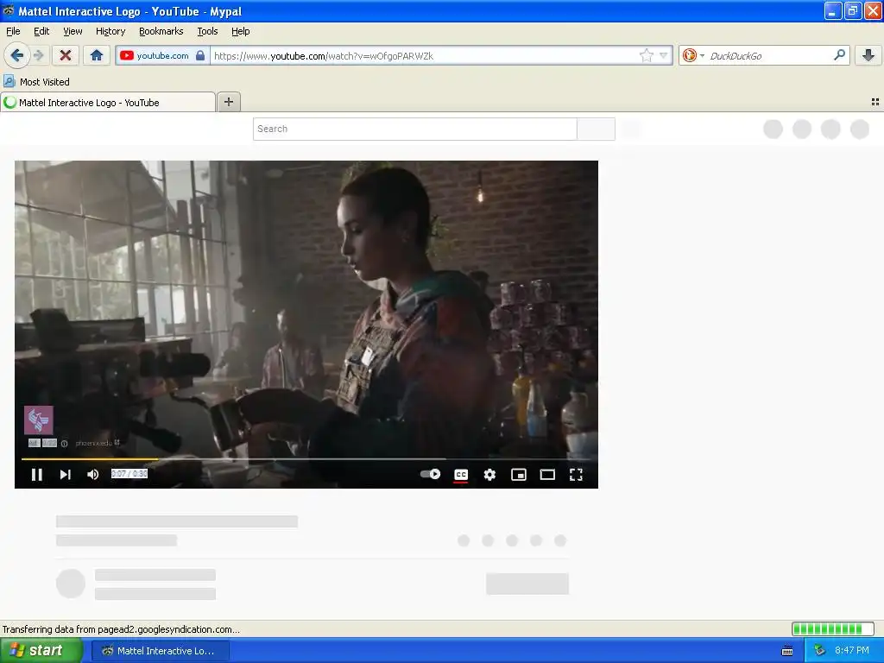Click the 0:07 / 0:30 time display

129,474
